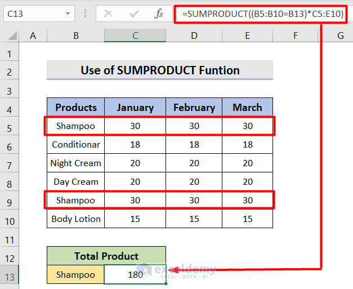Click cell C13 containing 180

135,275
